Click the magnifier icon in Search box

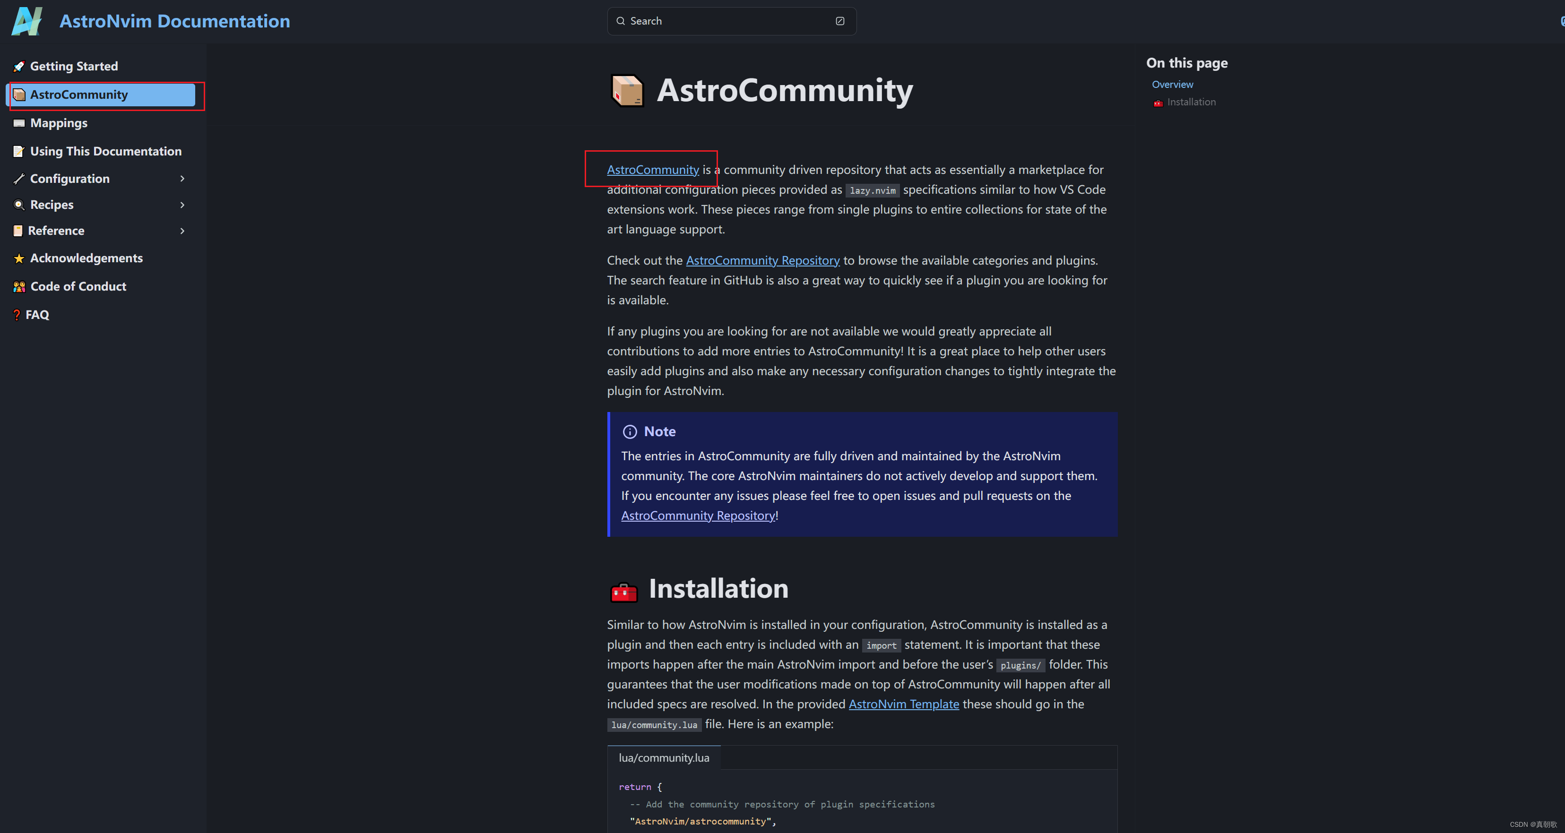(x=620, y=21)
